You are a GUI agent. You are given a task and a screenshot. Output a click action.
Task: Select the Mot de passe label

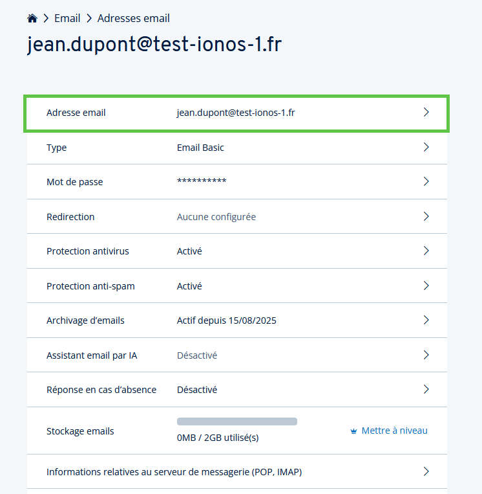pyautogui.click(x=75, y=182)
